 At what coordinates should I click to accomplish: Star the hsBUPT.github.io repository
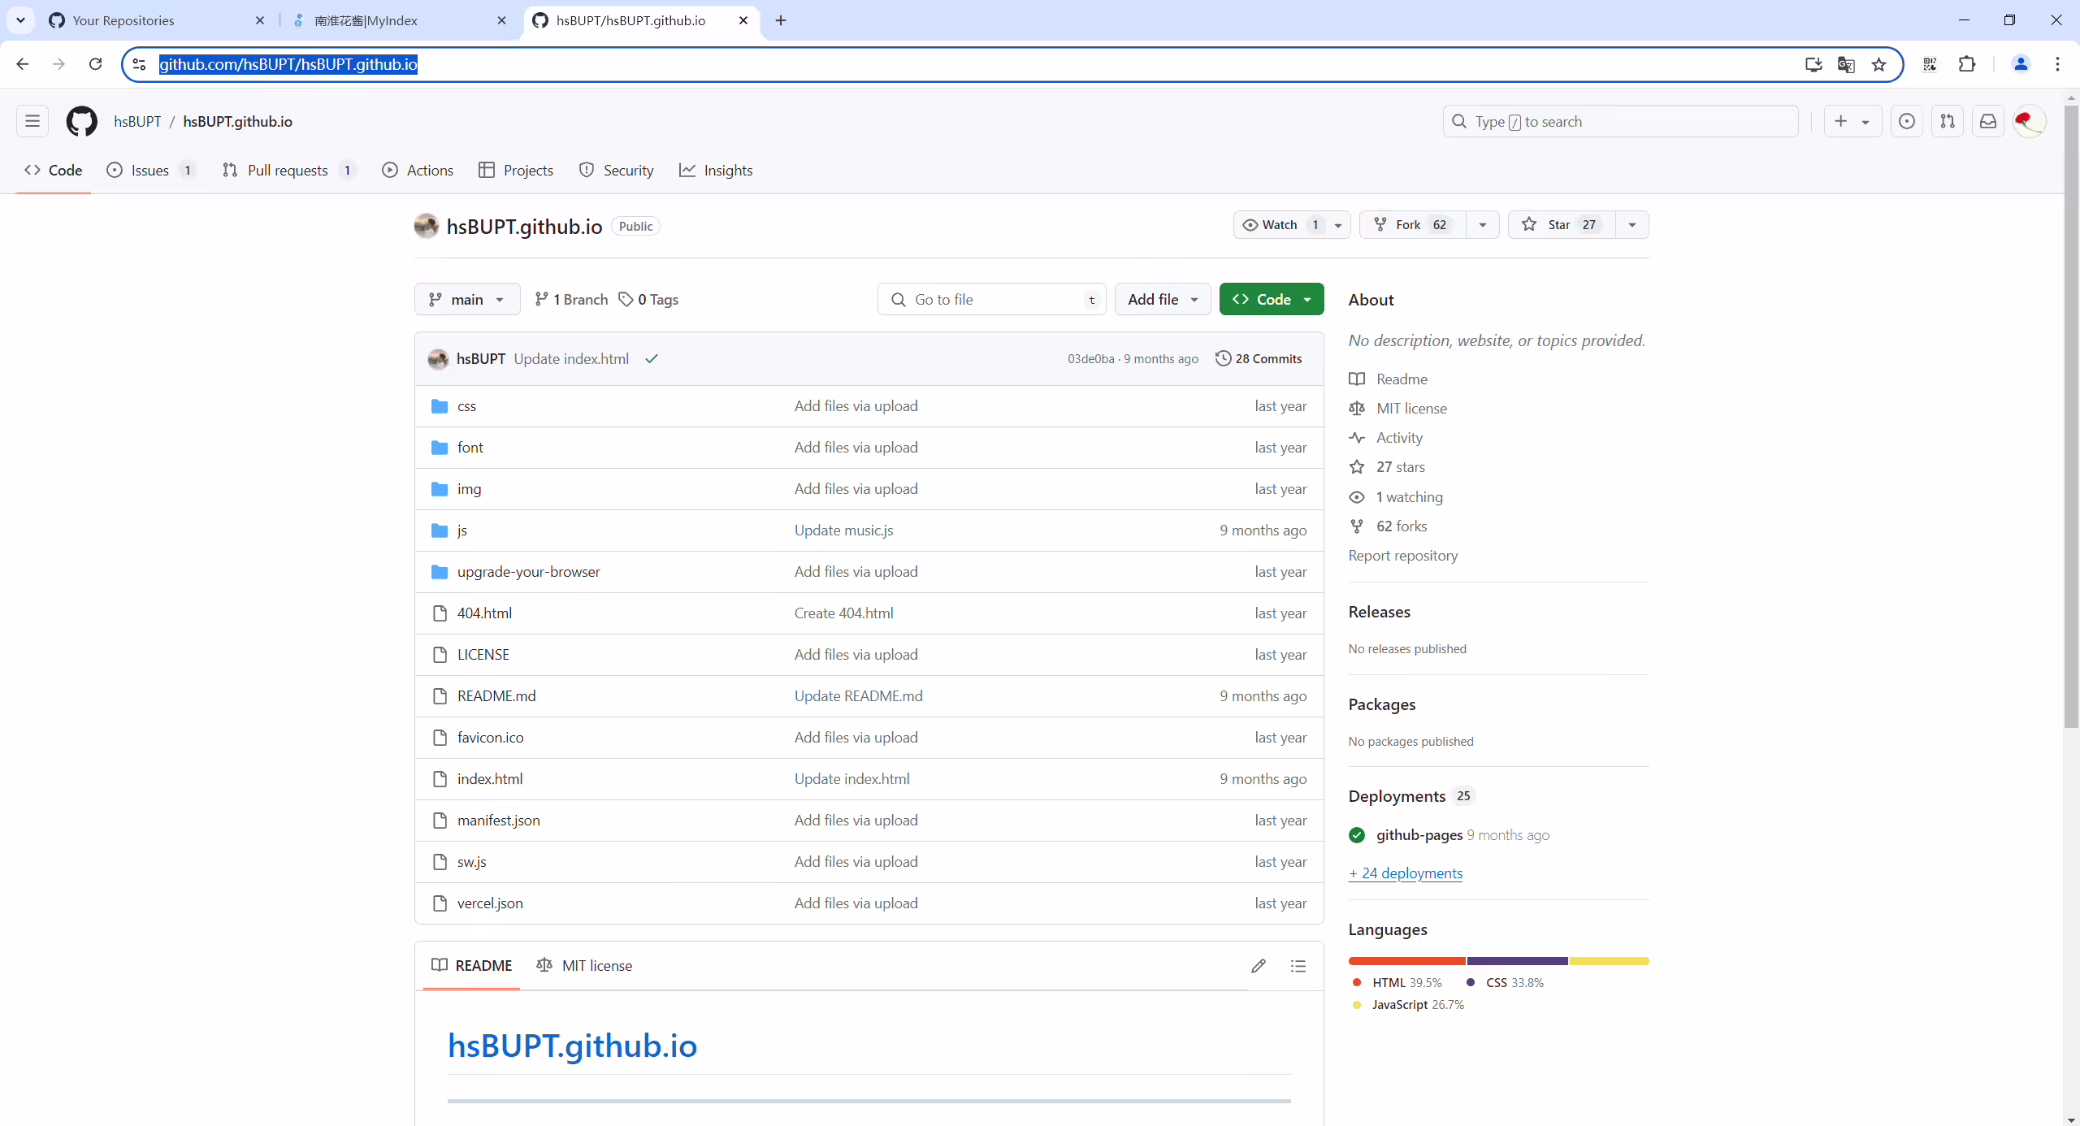point(1562,225)
